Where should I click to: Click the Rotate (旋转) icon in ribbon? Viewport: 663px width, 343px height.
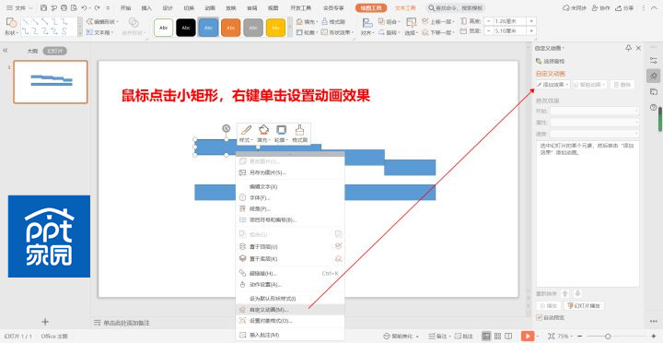click(x=381, y=31)
